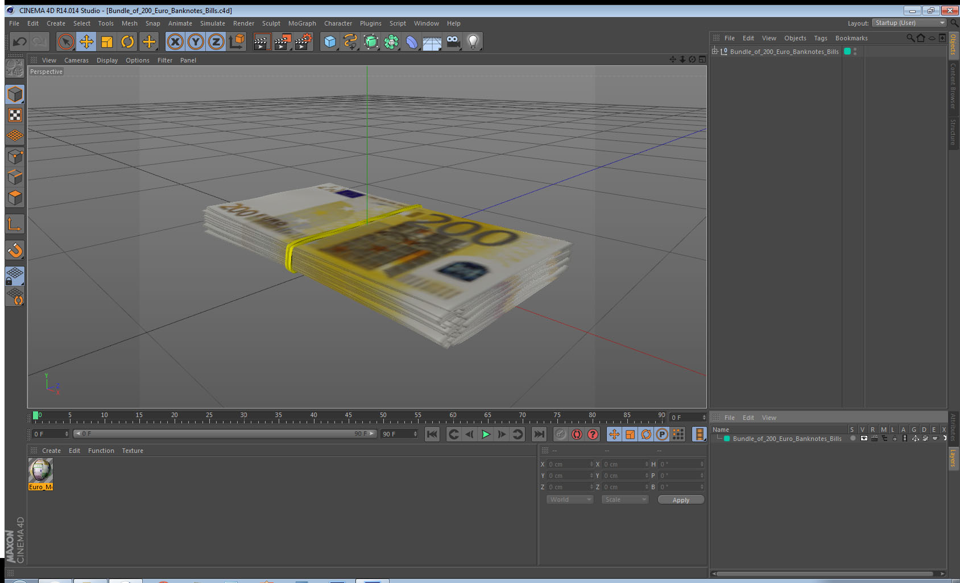Select Bundle layer row in Layer Manager
Image resolution: width=960 pixels, height=583 pixels.
pyautogui.click(x=828, y=439)
